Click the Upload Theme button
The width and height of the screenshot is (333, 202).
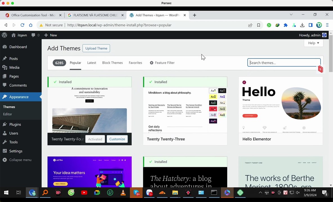(x=96, y=48)
